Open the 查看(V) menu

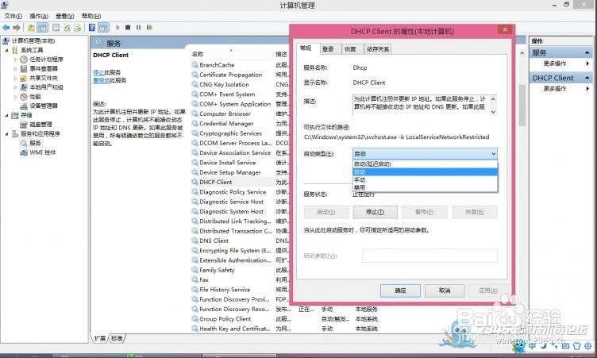(65, 16)
